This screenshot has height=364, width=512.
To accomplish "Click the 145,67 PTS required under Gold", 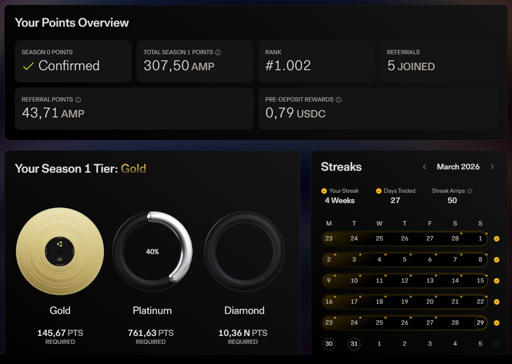I will pyautogui.click(x=60, y=333).
